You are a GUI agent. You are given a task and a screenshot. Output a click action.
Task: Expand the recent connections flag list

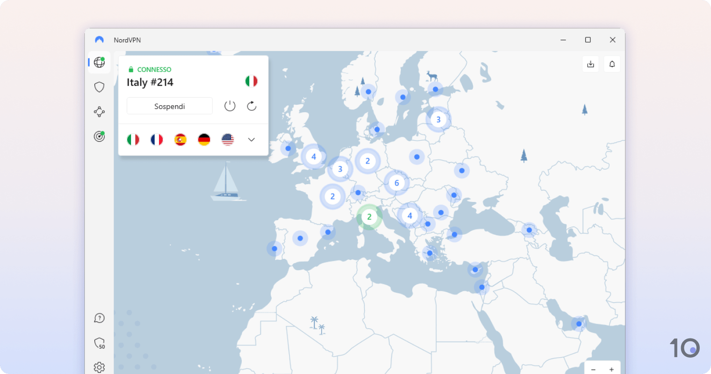[251, 139]
